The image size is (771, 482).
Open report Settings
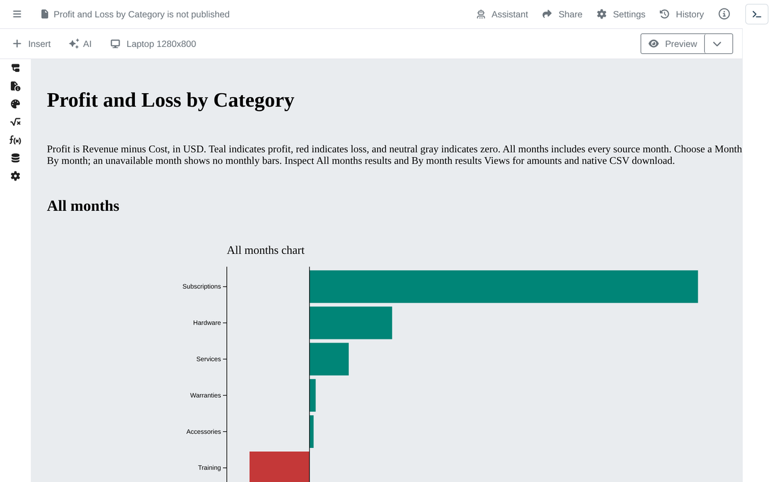click(x=621, y=14)
